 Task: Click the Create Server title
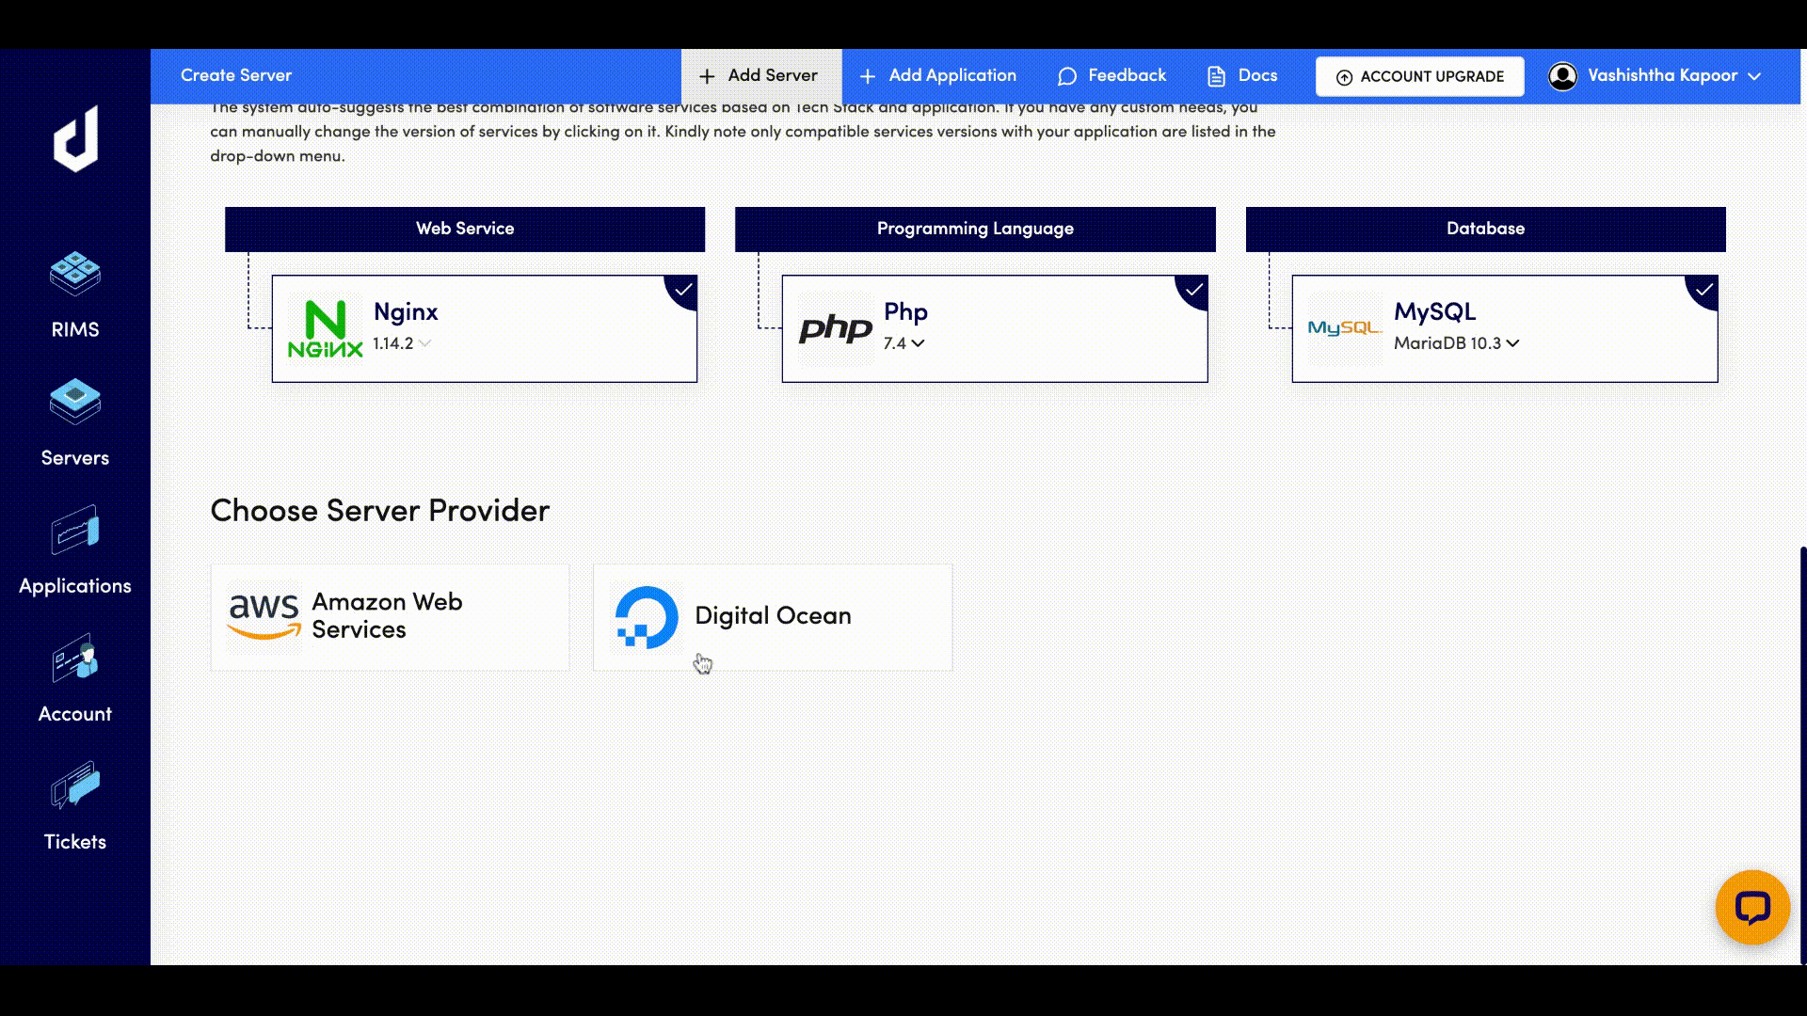[236, 75]
